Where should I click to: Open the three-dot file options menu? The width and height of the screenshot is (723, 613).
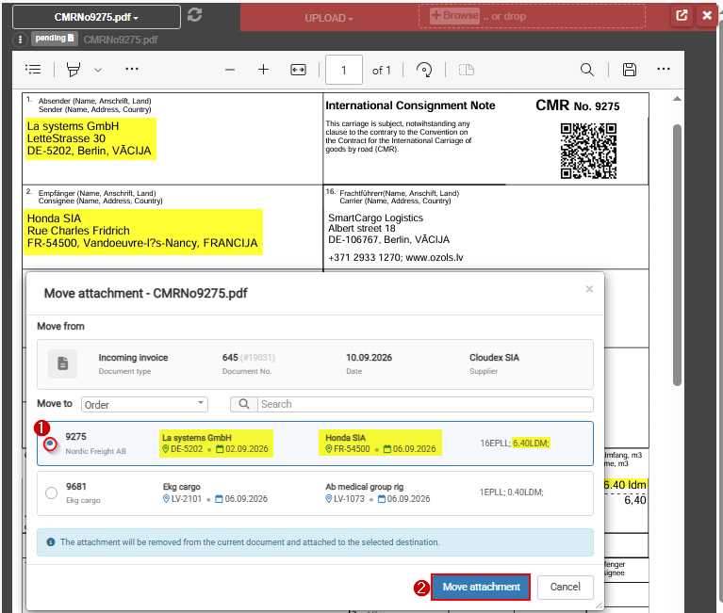20,40
